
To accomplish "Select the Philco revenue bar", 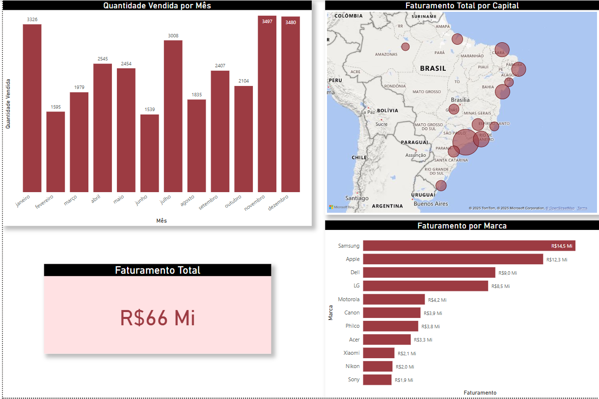I will click(x=391, y=326).
